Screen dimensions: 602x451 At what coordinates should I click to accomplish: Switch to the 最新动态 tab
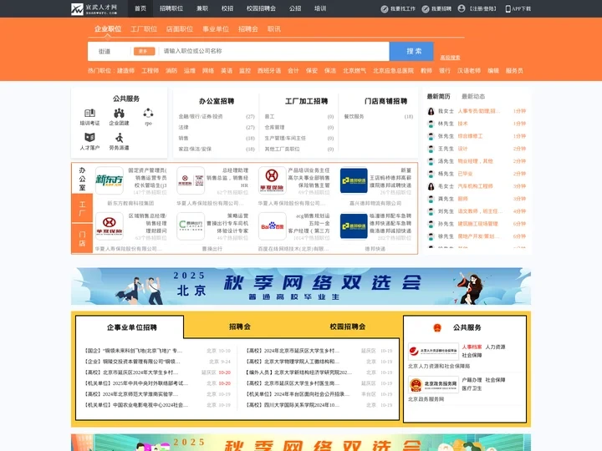point(473,96)
